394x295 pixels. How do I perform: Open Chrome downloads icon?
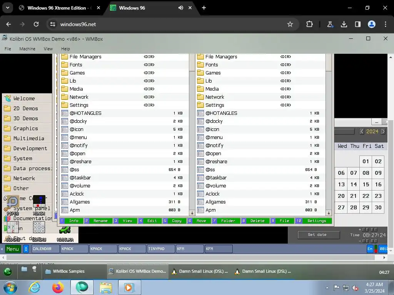344,24
